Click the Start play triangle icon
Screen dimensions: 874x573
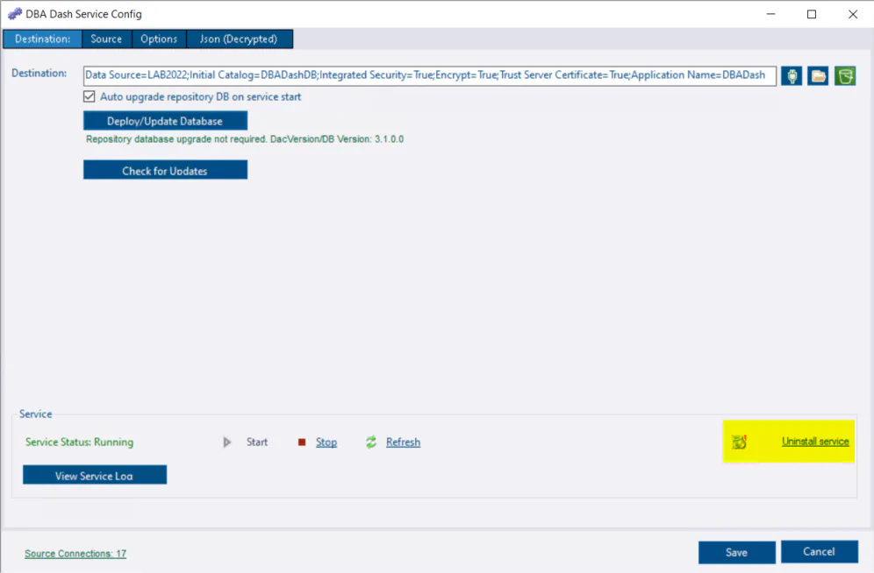pos(226,442)
